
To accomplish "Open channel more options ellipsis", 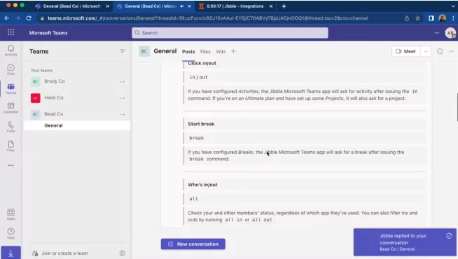I will pos(451,51).
